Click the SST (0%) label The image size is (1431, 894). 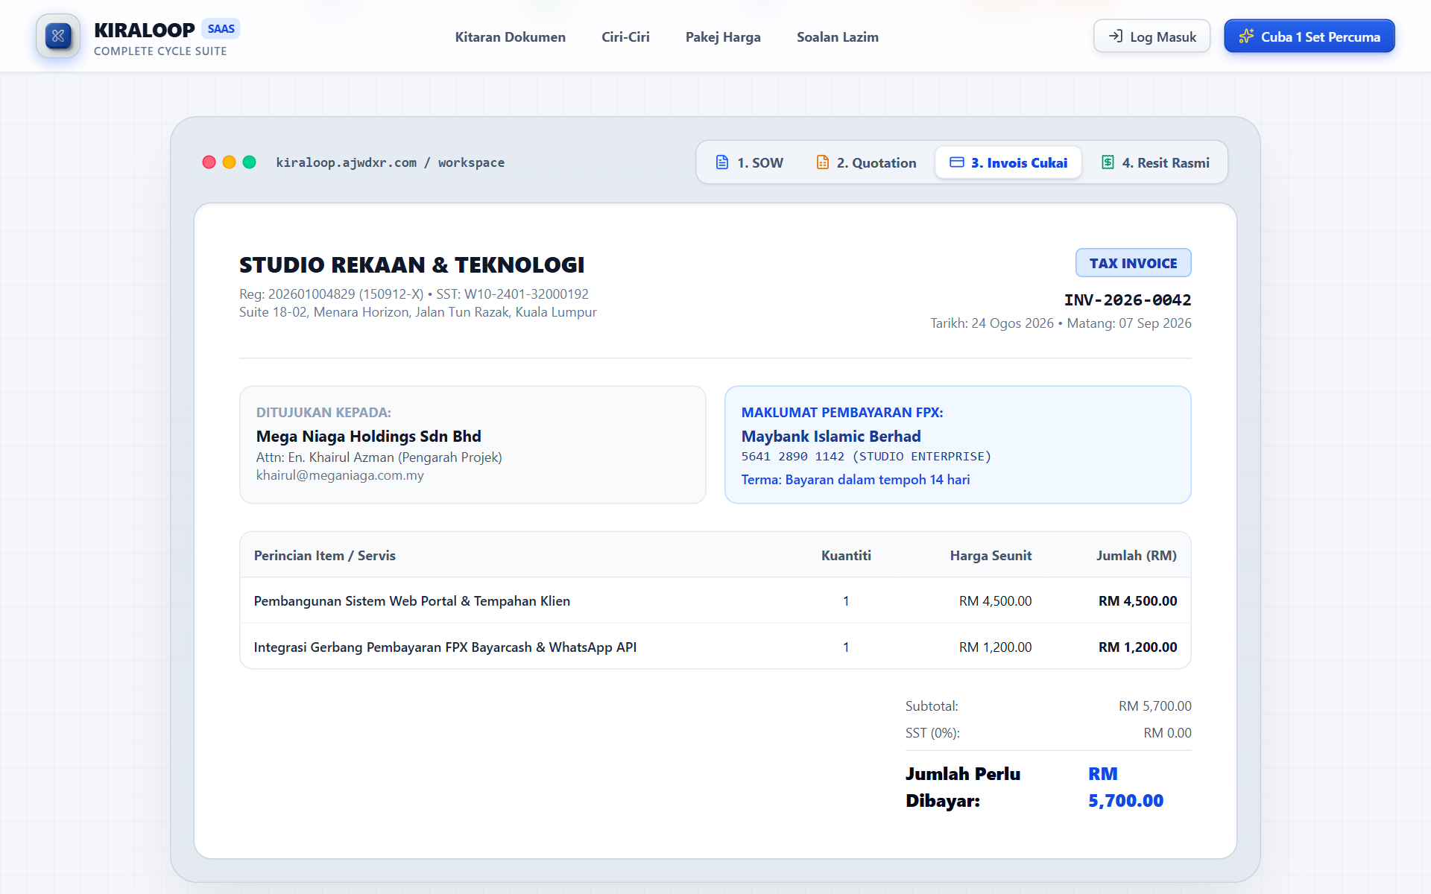coord(932,733)
